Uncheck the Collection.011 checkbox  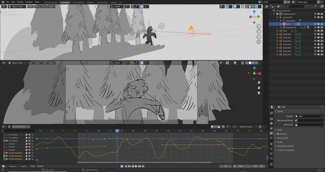tap(277, 14)
